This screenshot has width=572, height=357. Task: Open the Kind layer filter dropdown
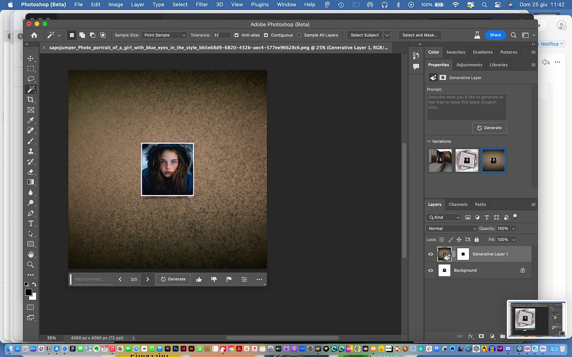pyautogui.click(x=444, y=217)
